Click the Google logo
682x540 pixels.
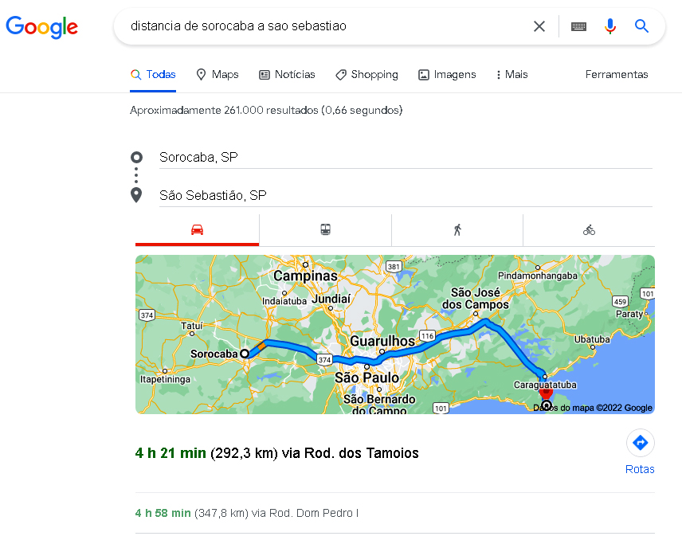41,27
